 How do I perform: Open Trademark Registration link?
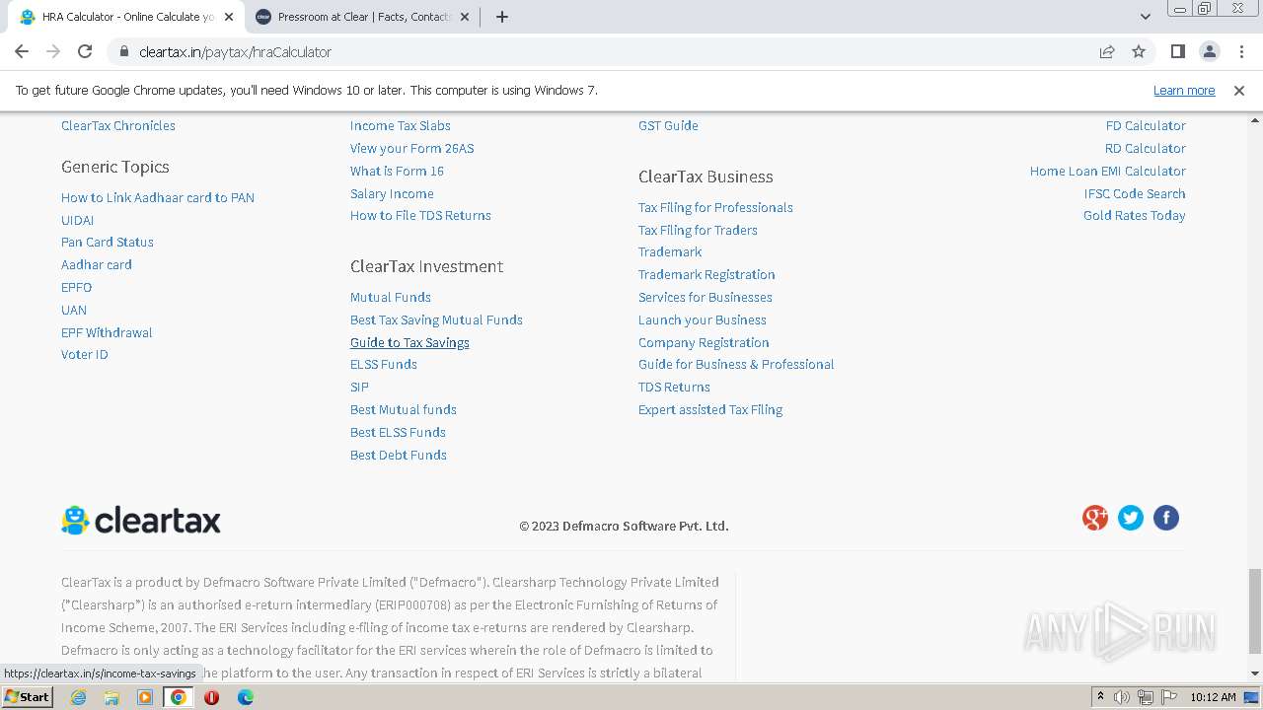706,274
